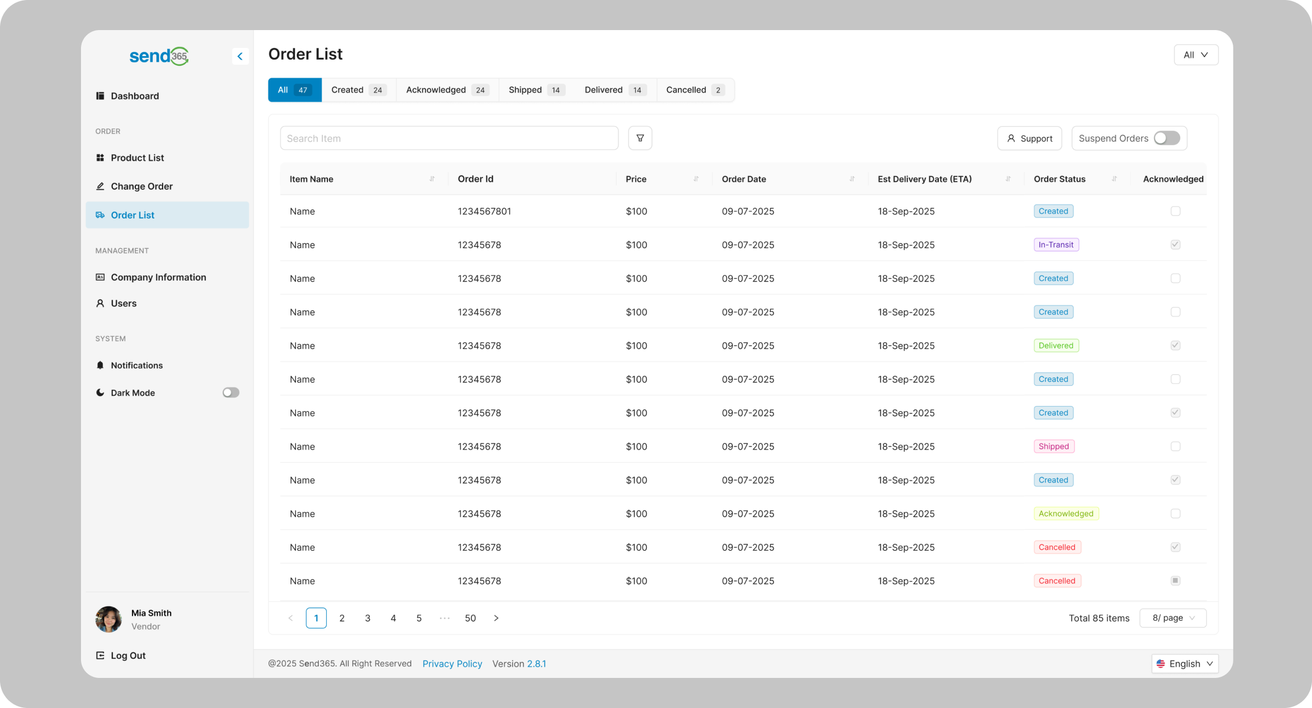Open Product List grid icon
Viewport: 1312px width, 708px height.
pyautogui.click(x=100, y=158)
